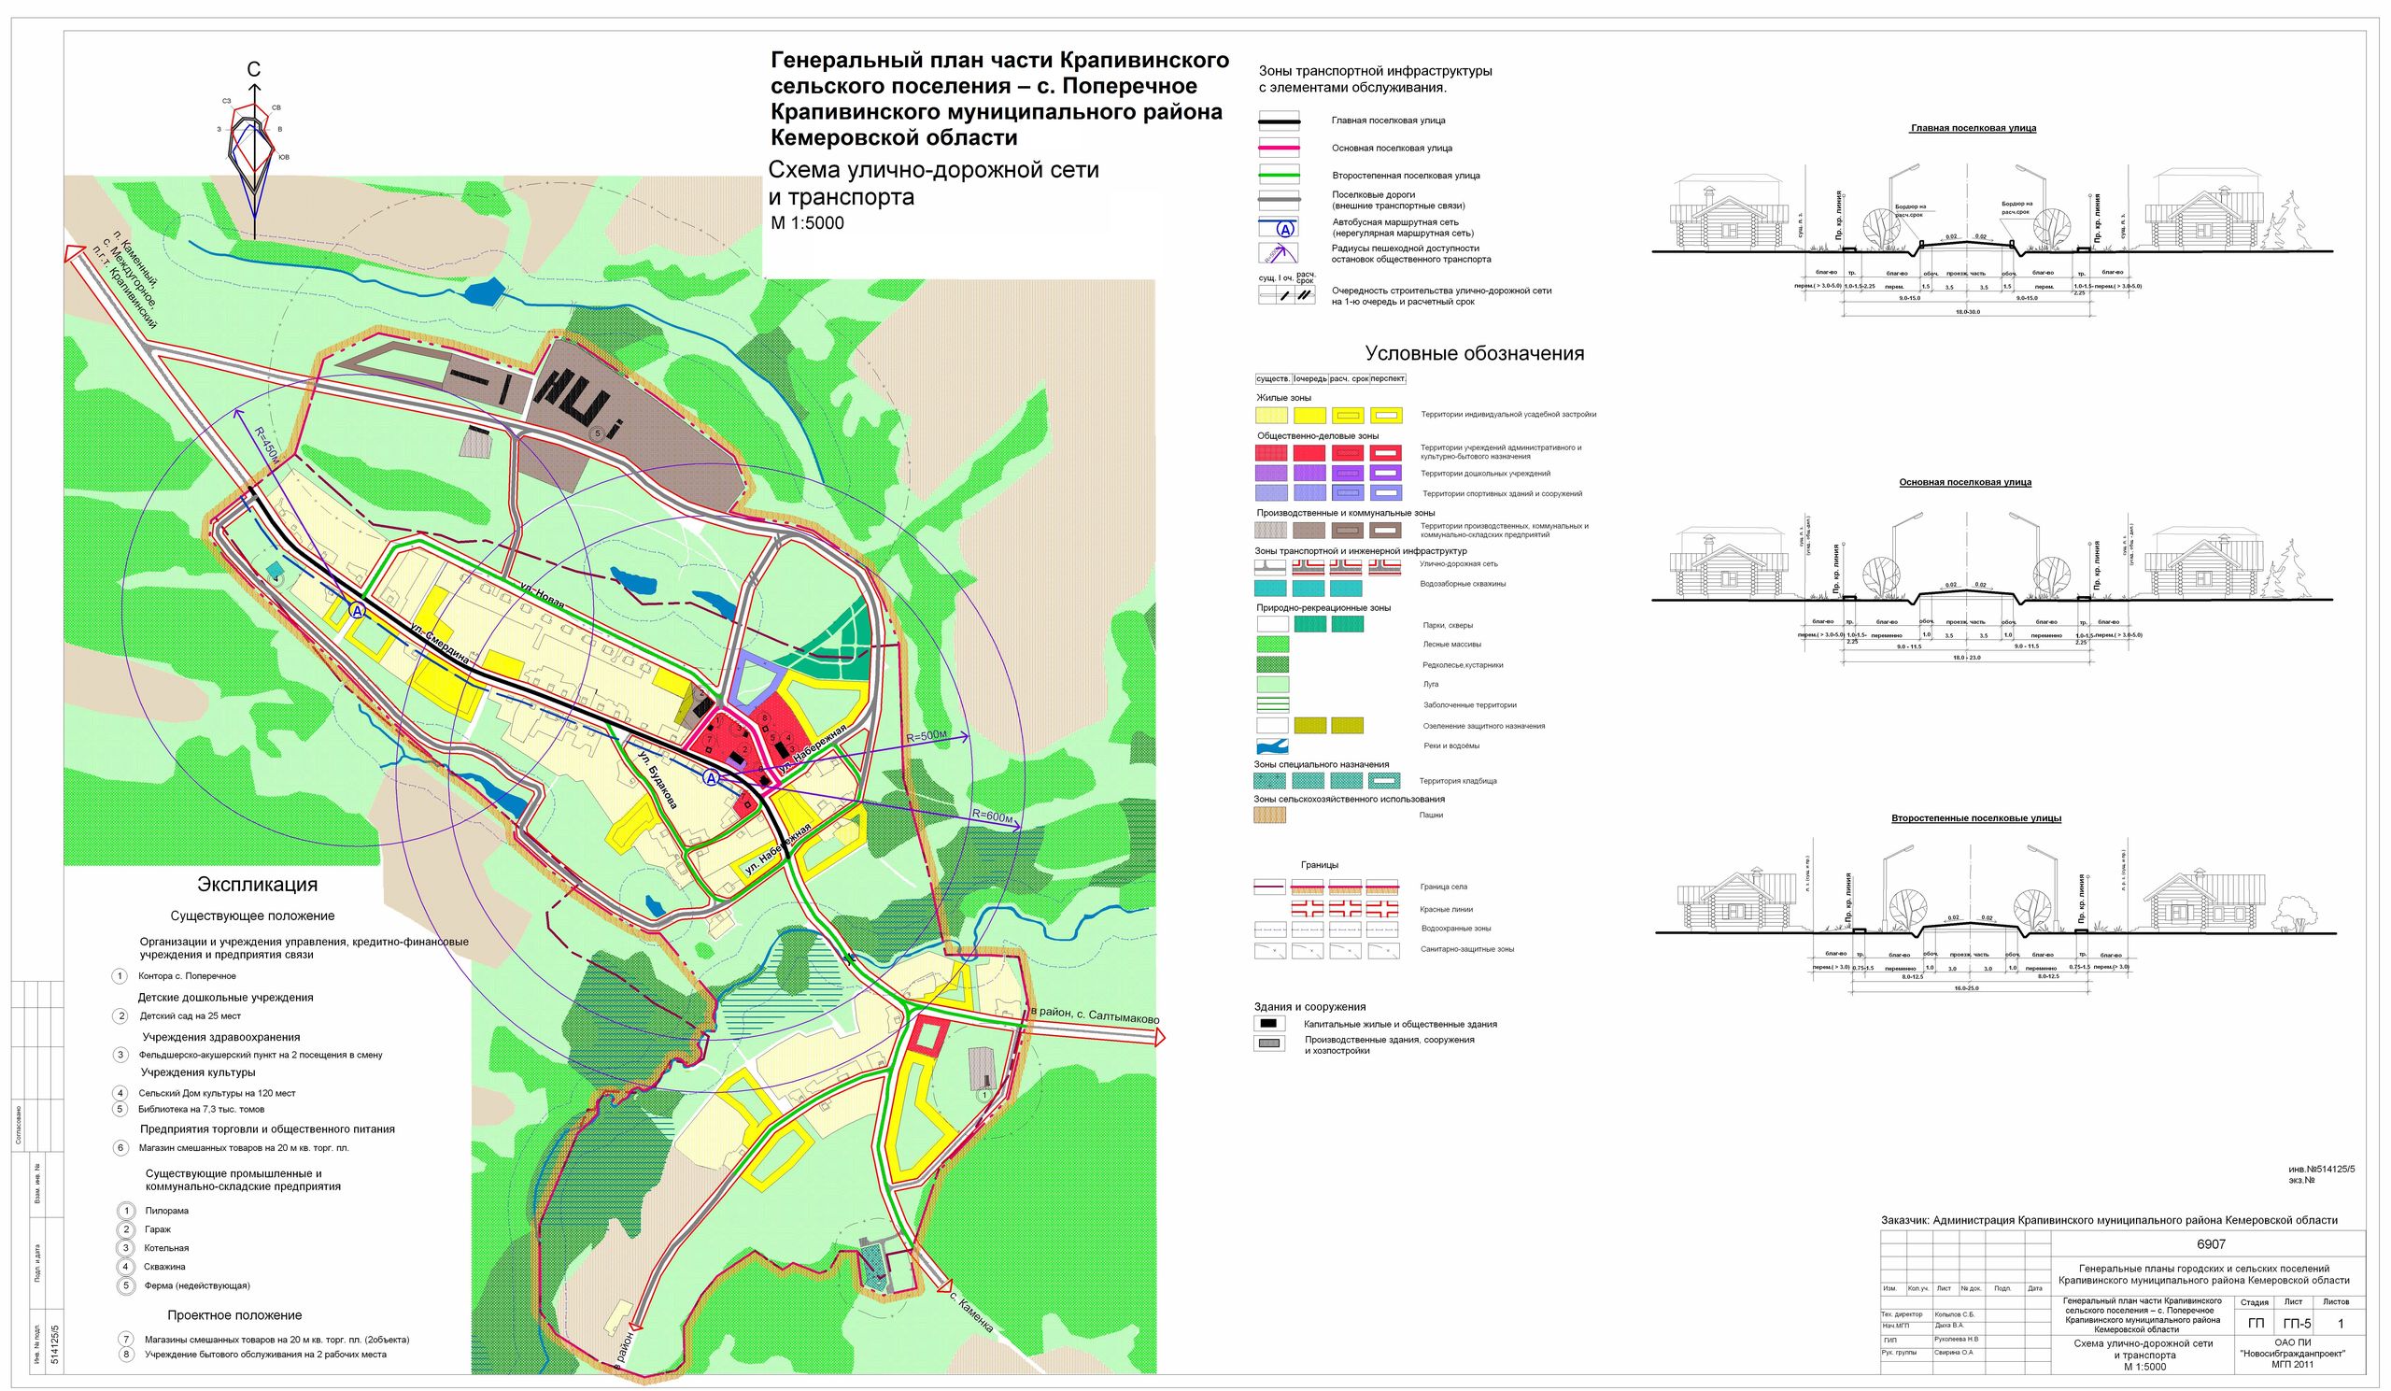Click the numbered circle 6 beside Магазин смешанных товаров

pyautogui.click(x=120, y=1148)
